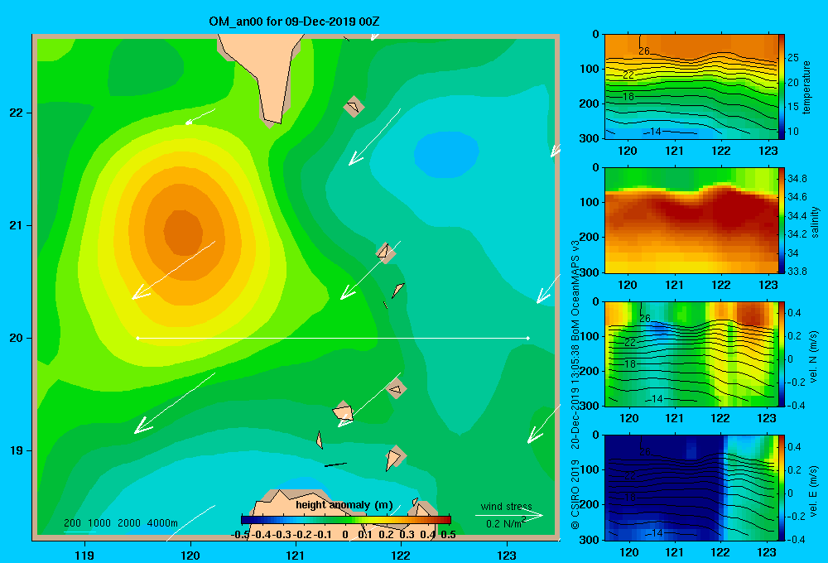Image resolution: width=828 pixels, height=563 pixels.
Task: Click the title 'OM_an00 for 09-Dec-2019 00Z'
Action: (x=294, y=22)
